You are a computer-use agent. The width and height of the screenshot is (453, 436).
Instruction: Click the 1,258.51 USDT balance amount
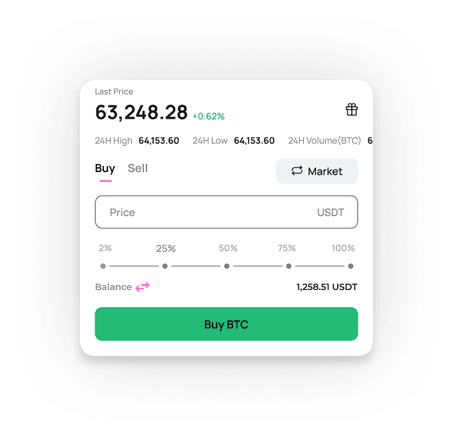click(326, 287)
